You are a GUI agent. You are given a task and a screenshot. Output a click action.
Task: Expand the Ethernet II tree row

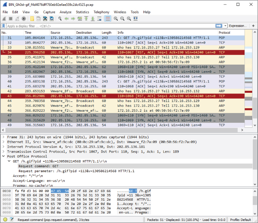[x=3, y=142]
